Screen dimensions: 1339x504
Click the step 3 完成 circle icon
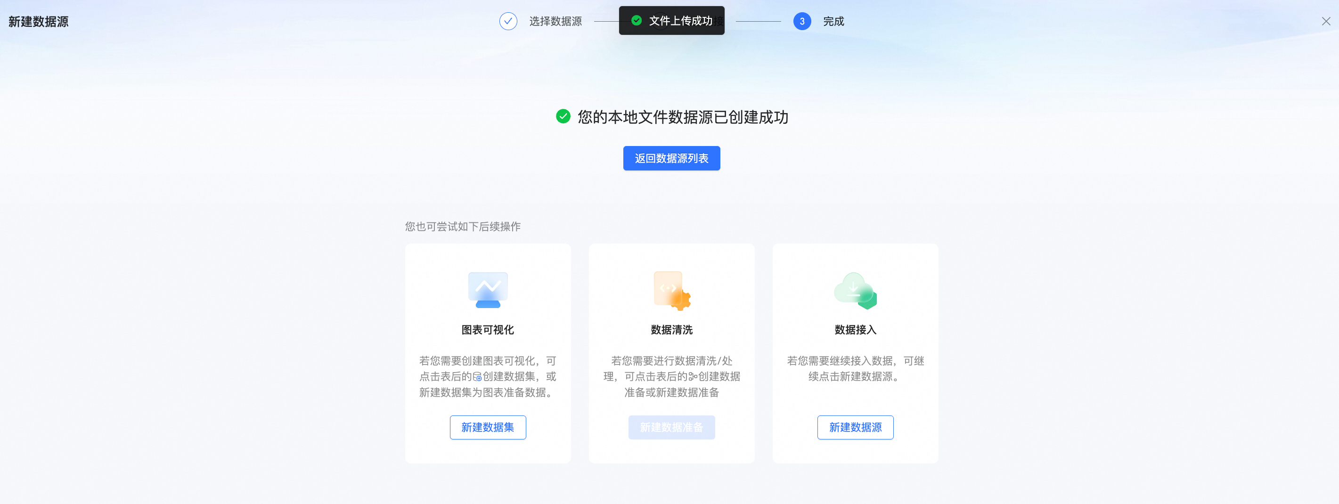(802, 21)
